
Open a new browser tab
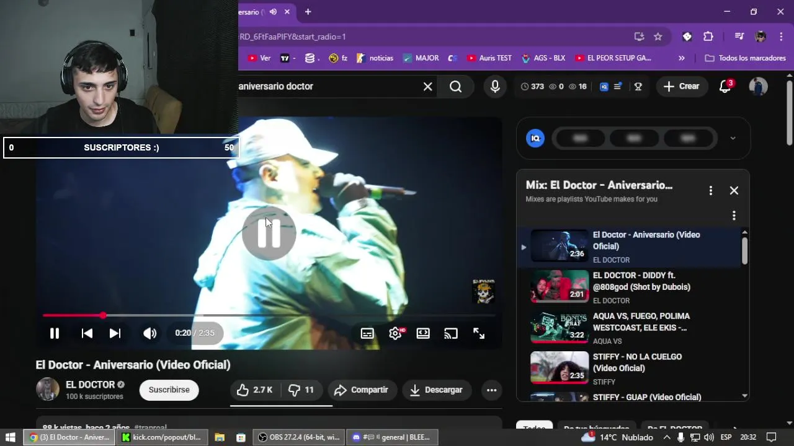pos(308,12)
